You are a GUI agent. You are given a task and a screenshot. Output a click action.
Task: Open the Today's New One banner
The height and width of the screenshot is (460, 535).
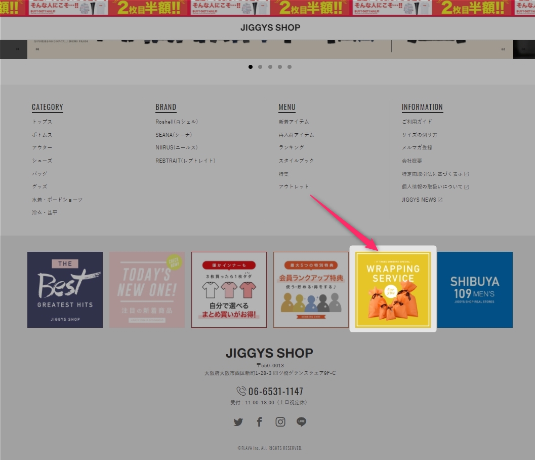coord(147,290)
